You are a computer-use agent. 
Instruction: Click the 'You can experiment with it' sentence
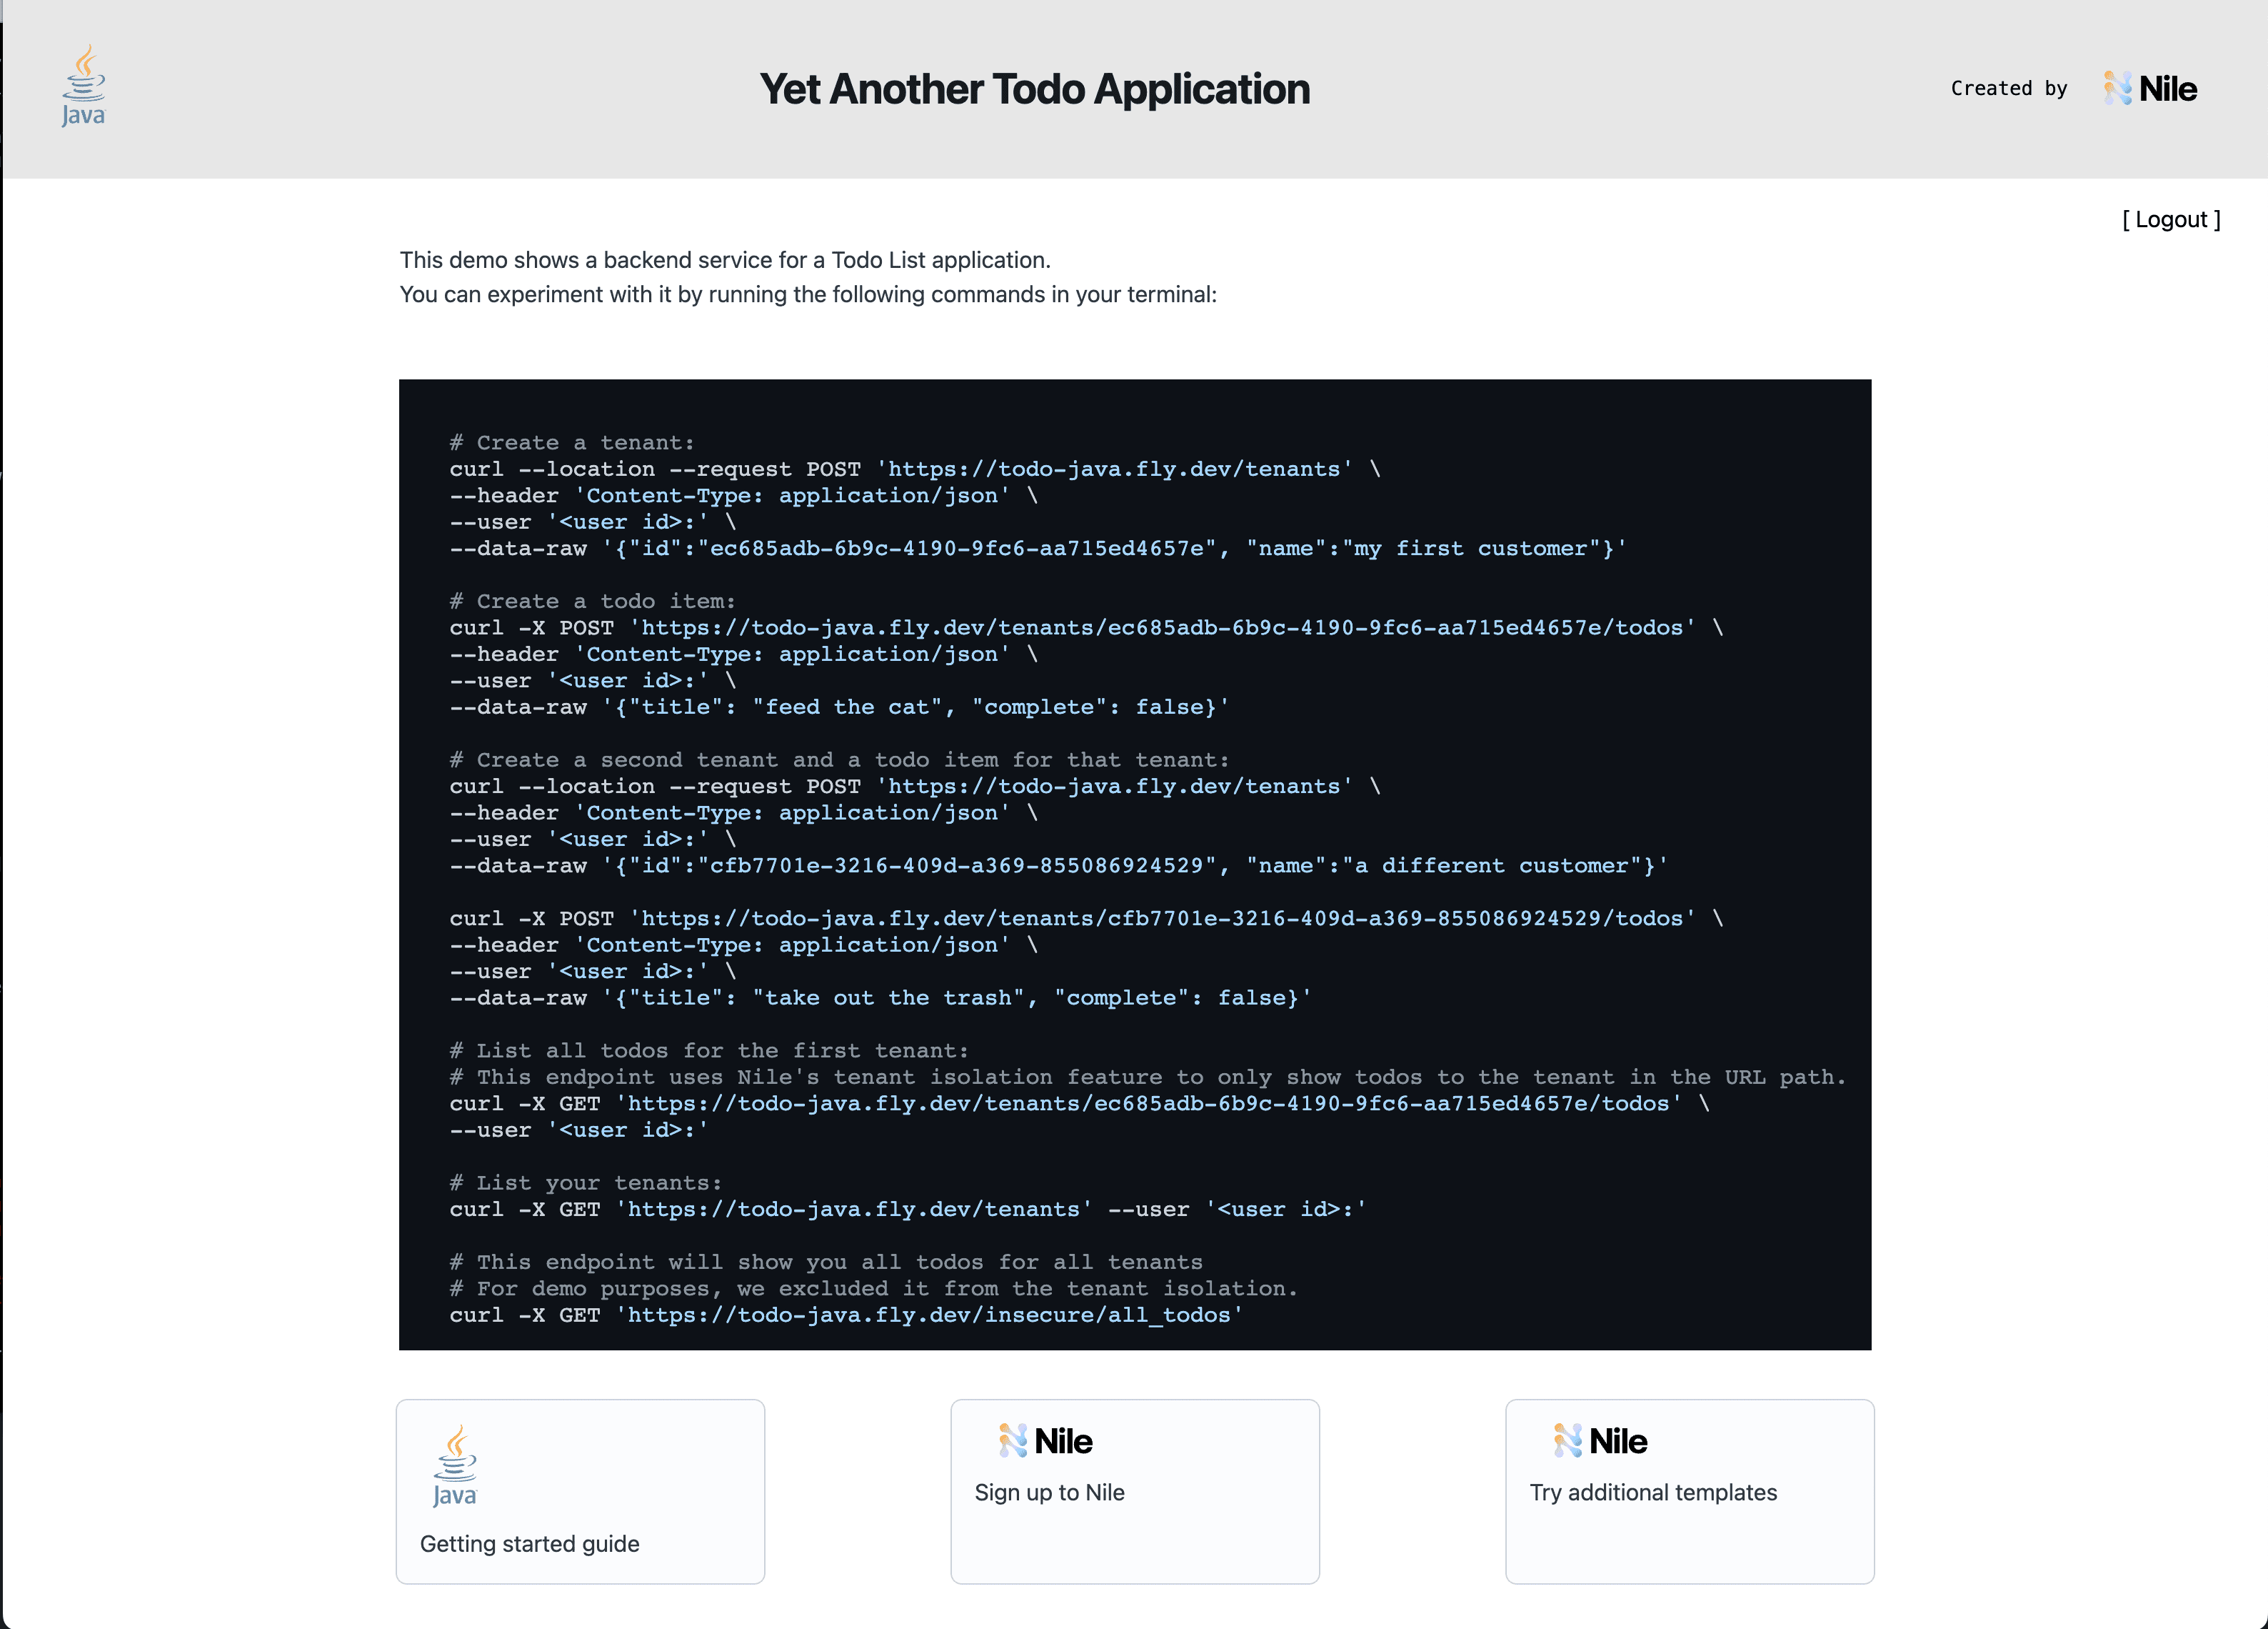[808, 294]
